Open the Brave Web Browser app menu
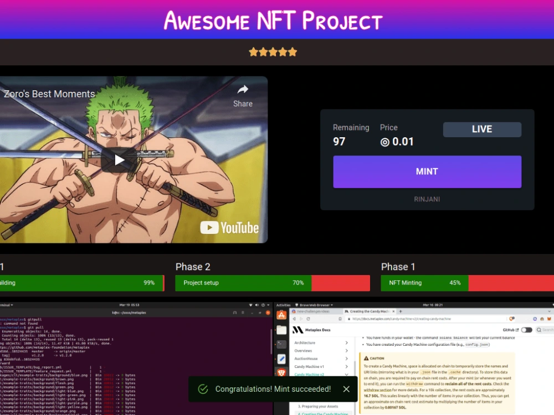554x415 pixels. pos(315,305)
